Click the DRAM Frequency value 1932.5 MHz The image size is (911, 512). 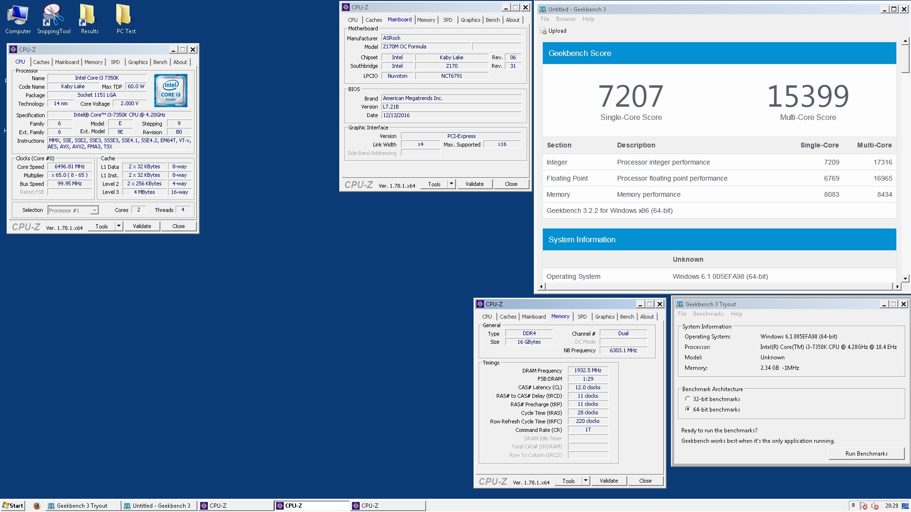click(588, 370)
